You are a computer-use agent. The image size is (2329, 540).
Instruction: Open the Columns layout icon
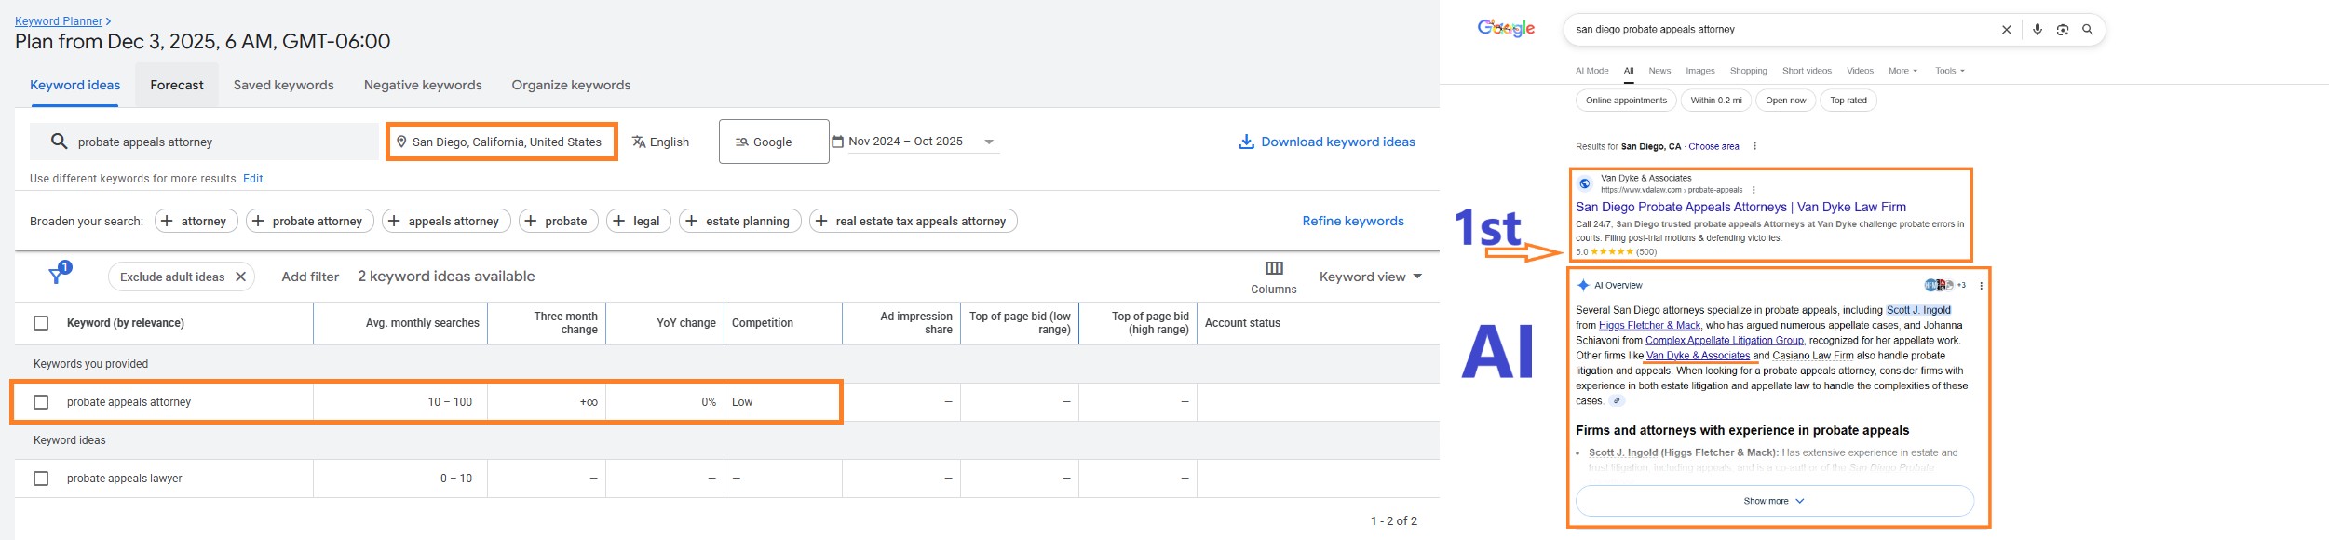point(1274,268)
